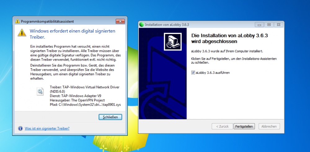Minimize the aLobby installer window
The height and width of the screenshot is (152, 310).
pyautogui.click(x=259, y=25)
